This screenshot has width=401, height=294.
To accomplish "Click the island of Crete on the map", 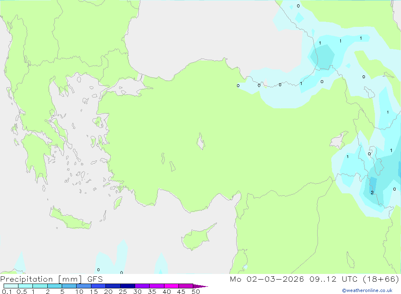I will (x=70, y=218).
